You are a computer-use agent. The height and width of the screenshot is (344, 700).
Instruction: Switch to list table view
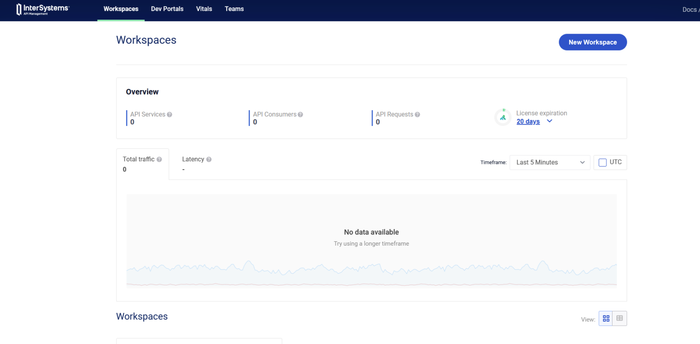point(619,319)
